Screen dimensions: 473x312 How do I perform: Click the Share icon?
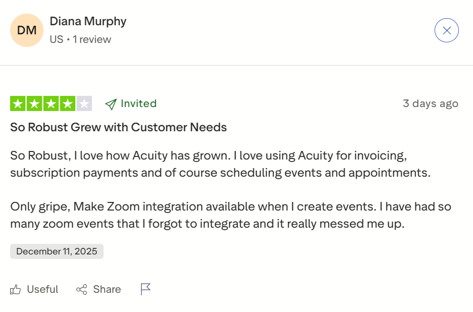(x=82, y=289)
